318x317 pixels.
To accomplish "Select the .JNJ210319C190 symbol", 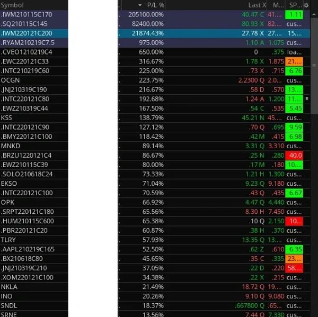I will point(24,89).
